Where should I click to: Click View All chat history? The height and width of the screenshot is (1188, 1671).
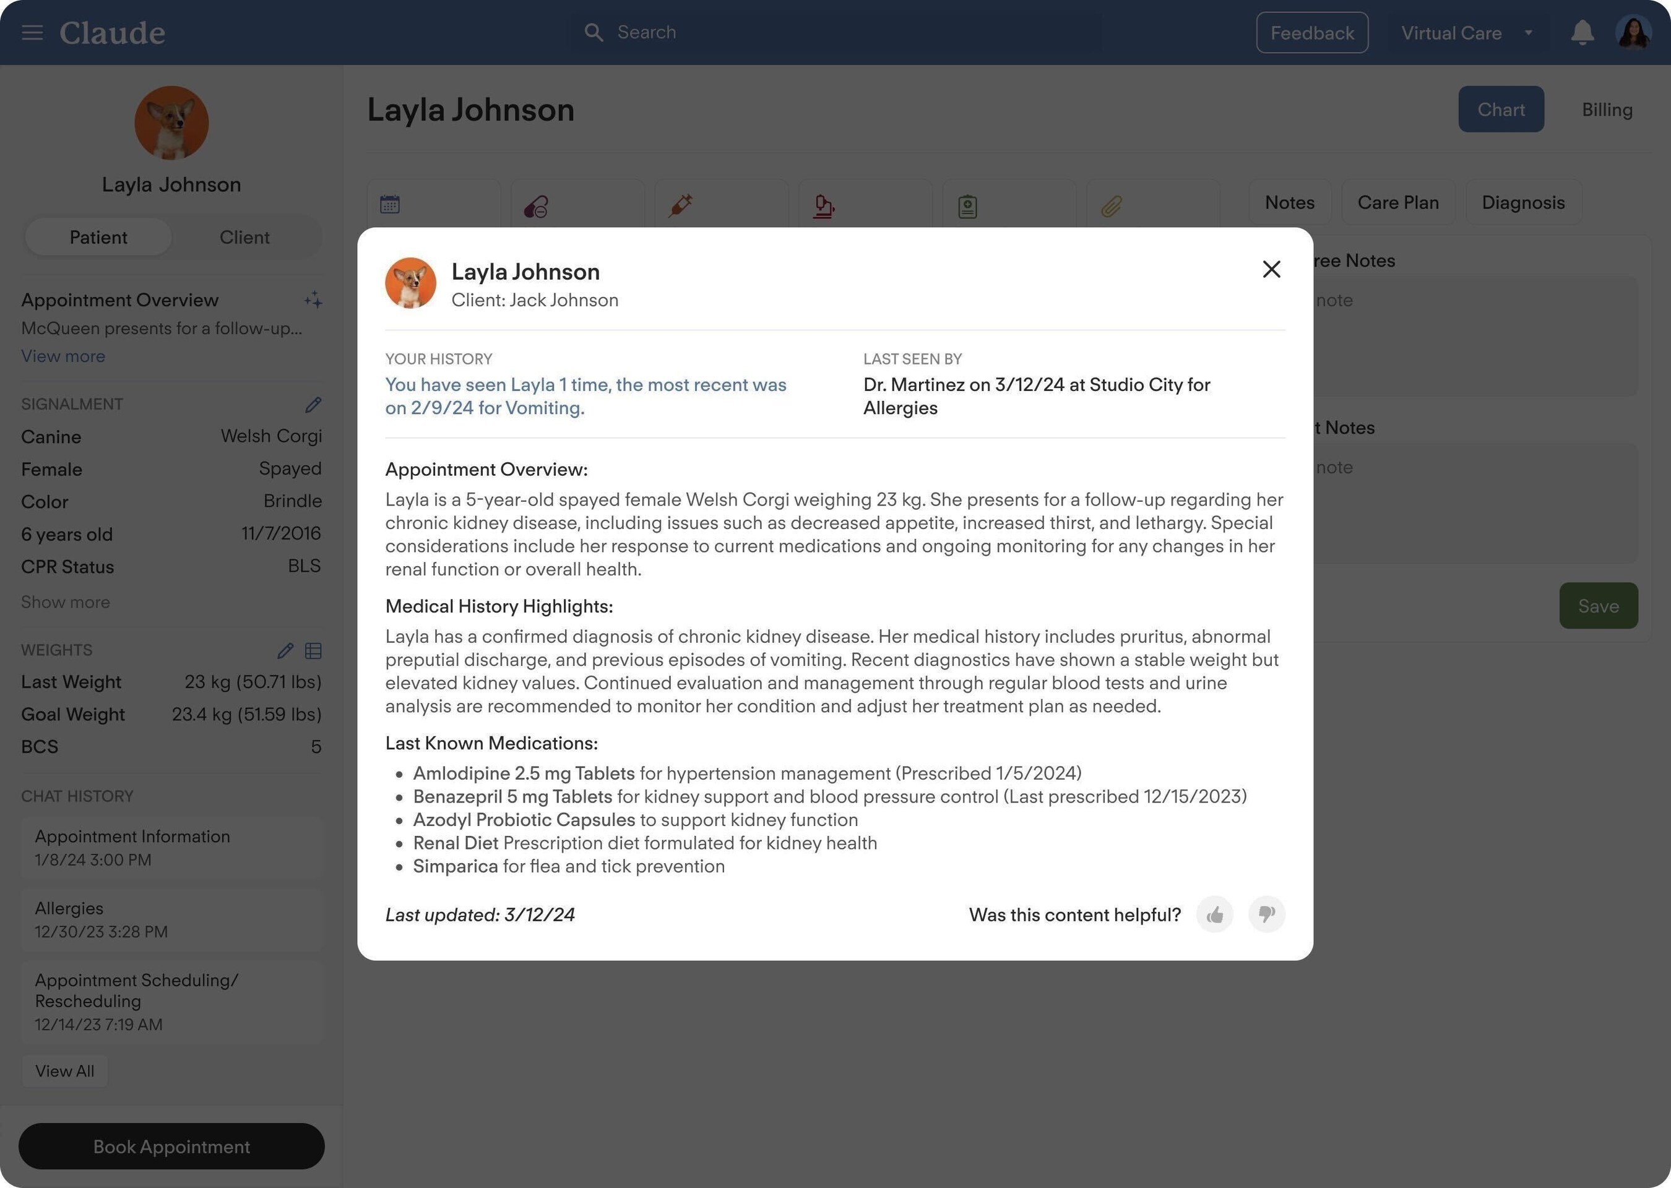point(64,1071)
